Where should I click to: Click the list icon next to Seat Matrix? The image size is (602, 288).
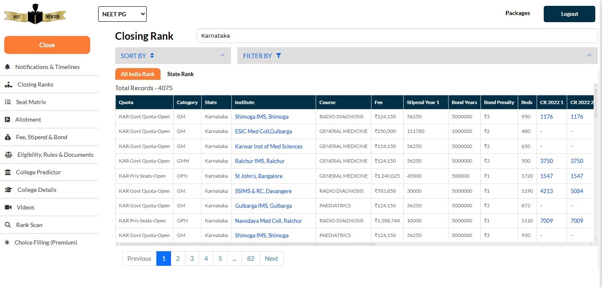(8, 102)
